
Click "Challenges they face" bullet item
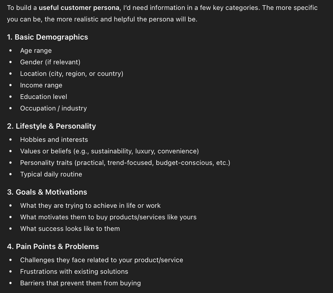click(102, 260)
